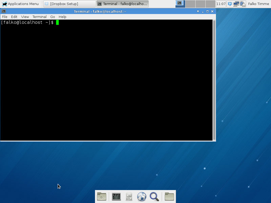The image size is (271, 203).
Task: Launch web browser globe icon in dock
Action: click(x=142, y=197)
